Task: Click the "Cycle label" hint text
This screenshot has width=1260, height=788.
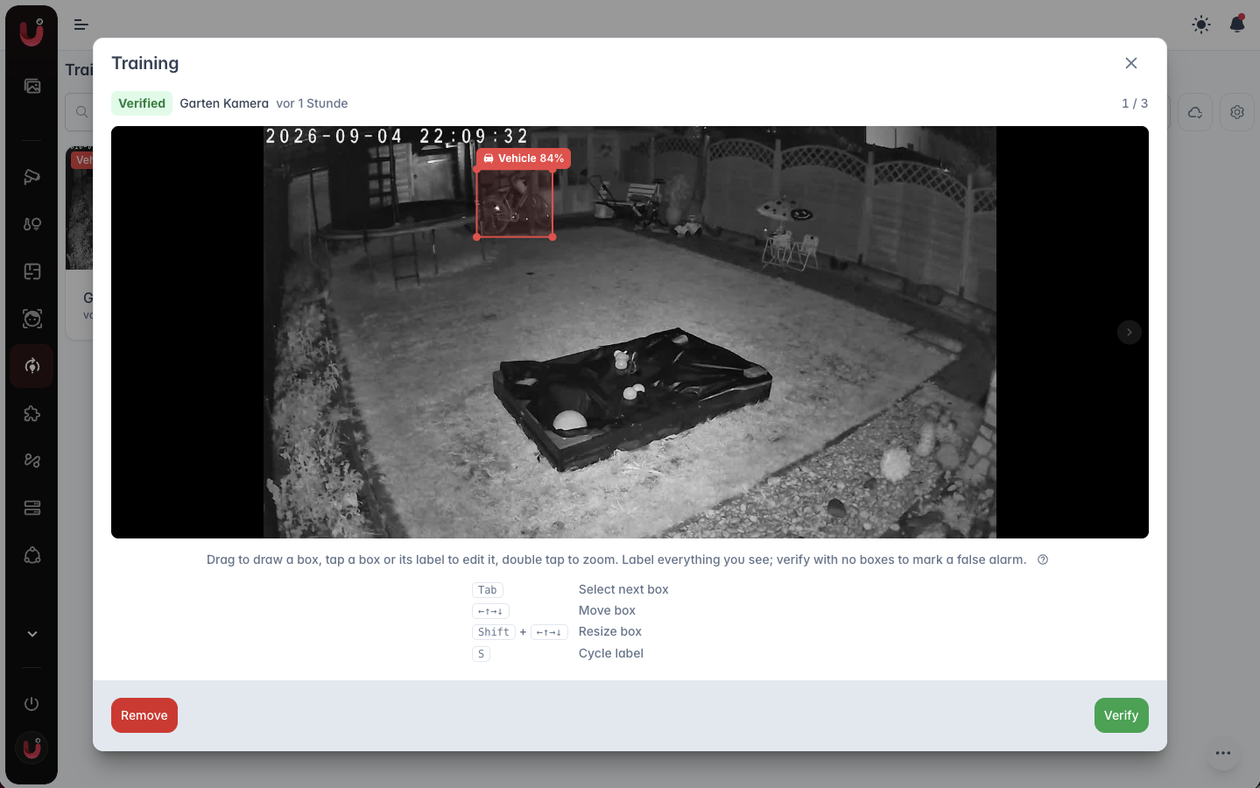Action: (611, 653)
